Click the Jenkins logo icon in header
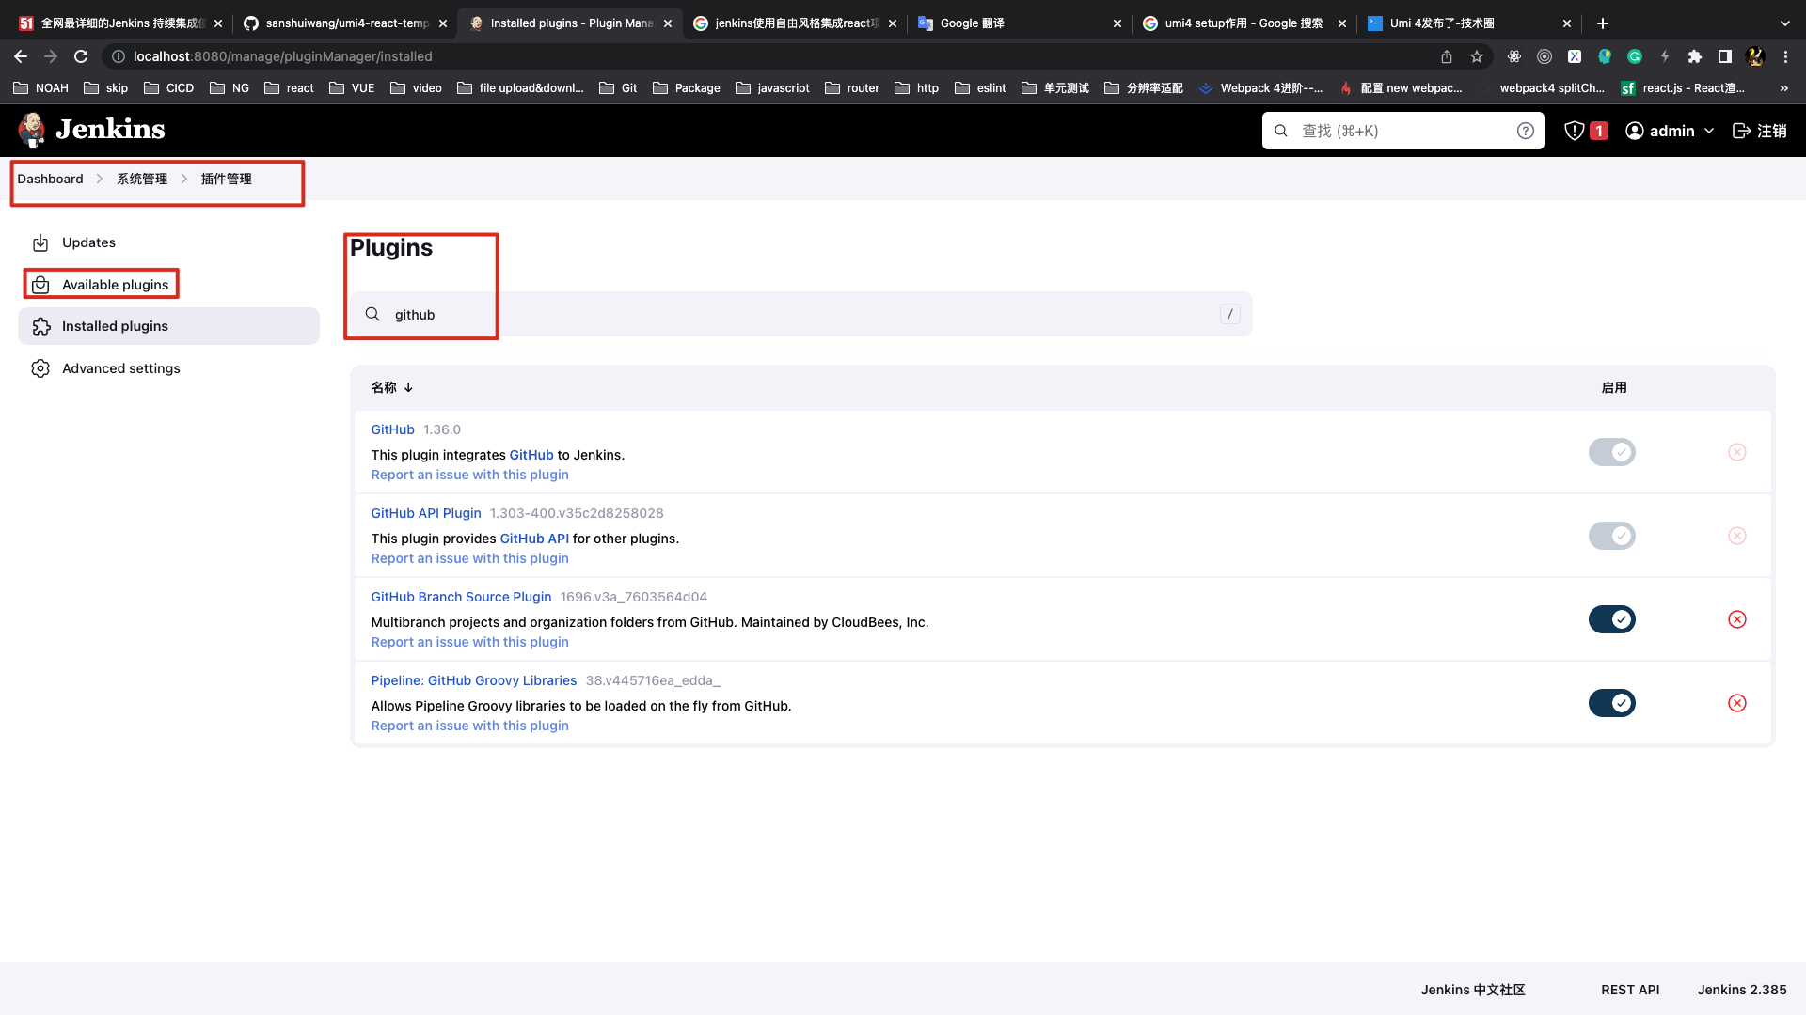Screen dimensions: 1806x1015 tap(33, 131)
